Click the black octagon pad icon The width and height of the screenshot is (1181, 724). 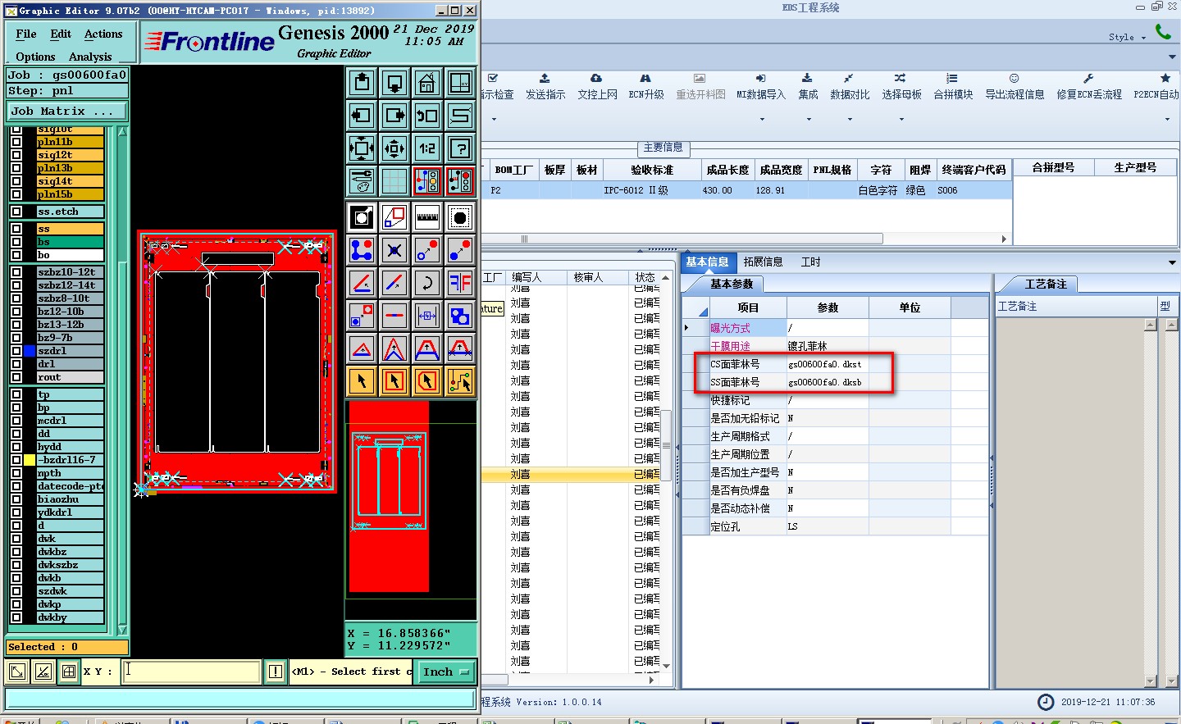[x=460, y=217]
